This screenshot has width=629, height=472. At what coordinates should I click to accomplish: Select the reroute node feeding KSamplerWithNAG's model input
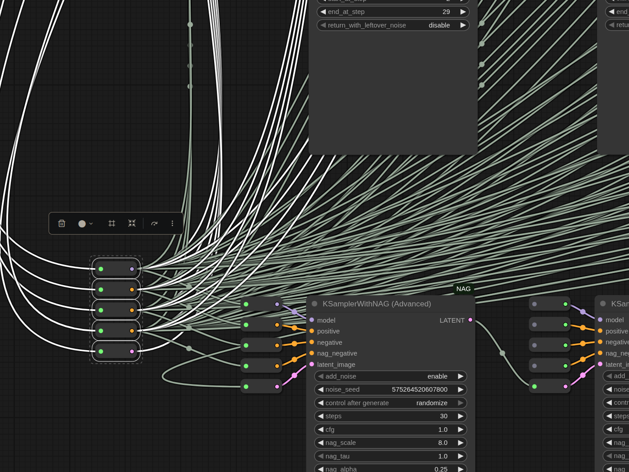pos(261,304)
